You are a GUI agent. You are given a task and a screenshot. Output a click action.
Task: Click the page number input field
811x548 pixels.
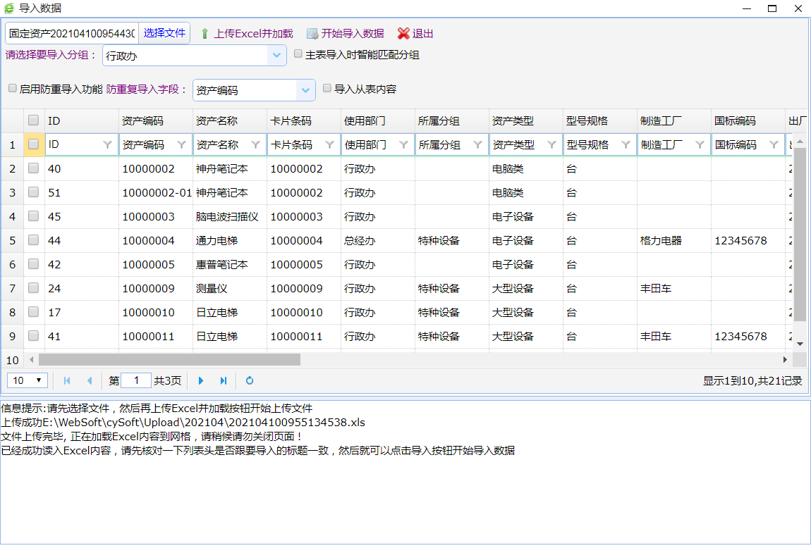(136, 380)
